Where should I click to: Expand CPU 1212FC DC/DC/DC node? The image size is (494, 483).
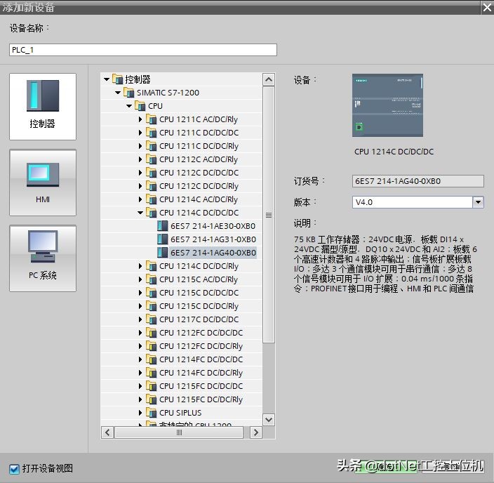140,333
